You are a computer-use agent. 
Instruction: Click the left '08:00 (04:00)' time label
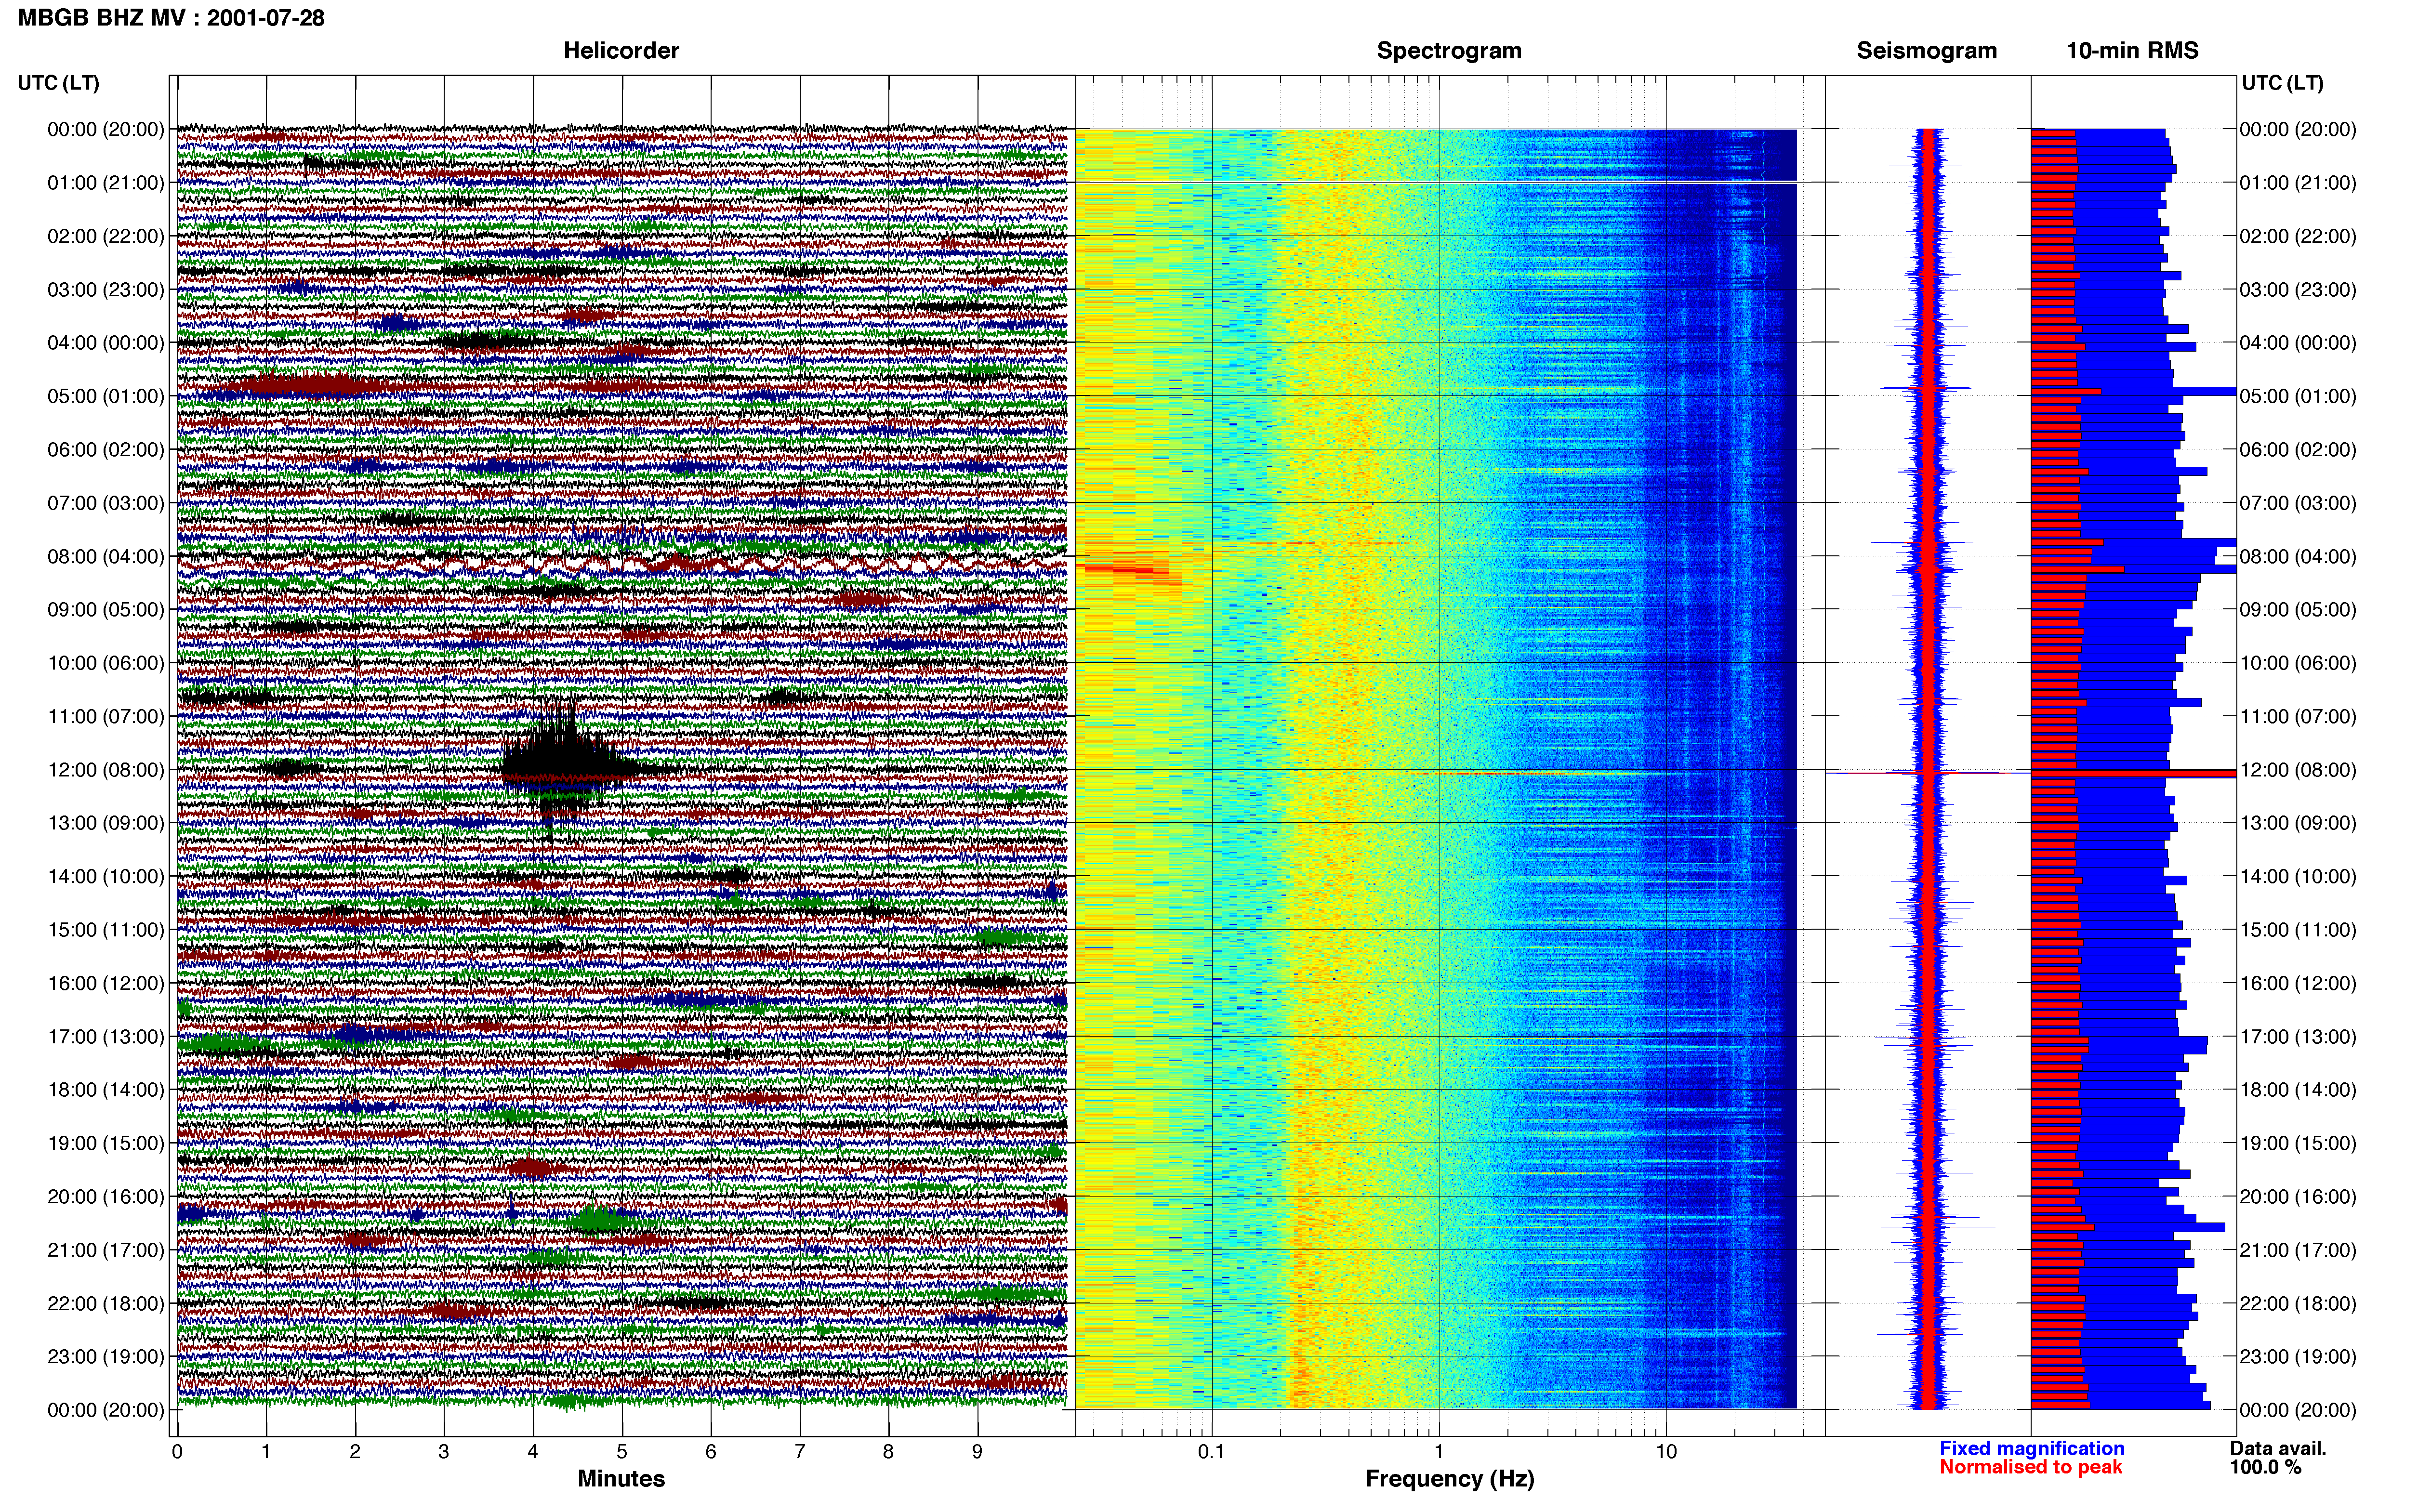pyautogui.click(x=105, y=556)
